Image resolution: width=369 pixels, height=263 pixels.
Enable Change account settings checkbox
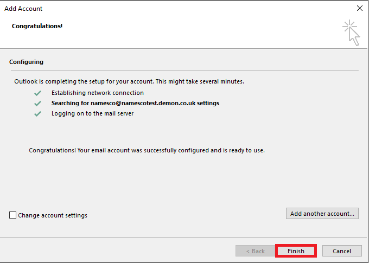(12, 215)
